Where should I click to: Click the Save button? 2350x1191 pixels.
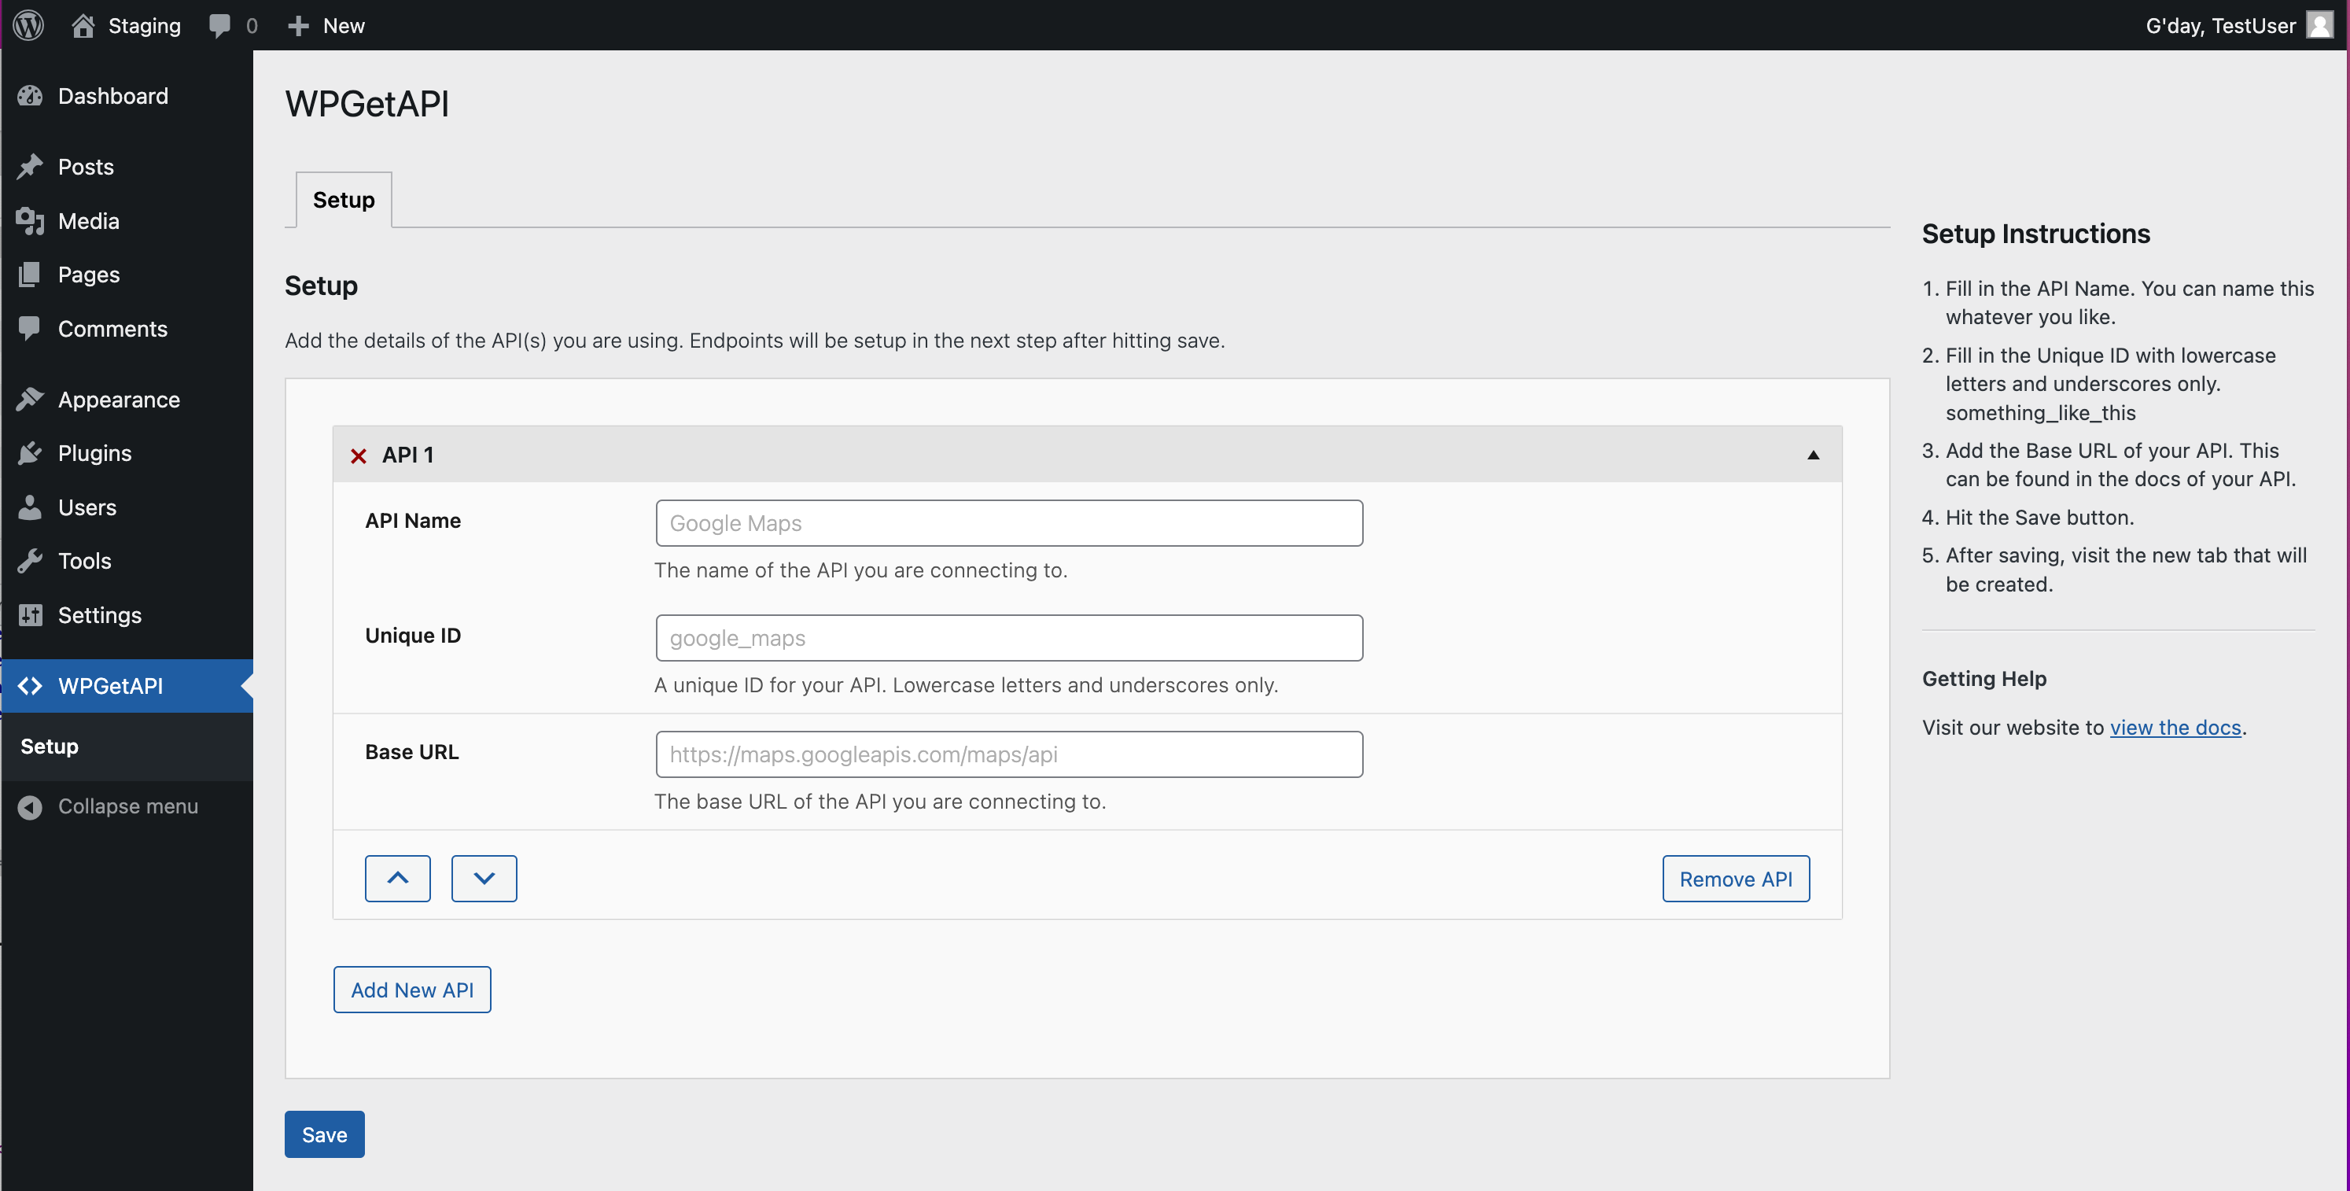pos(325,1134)
